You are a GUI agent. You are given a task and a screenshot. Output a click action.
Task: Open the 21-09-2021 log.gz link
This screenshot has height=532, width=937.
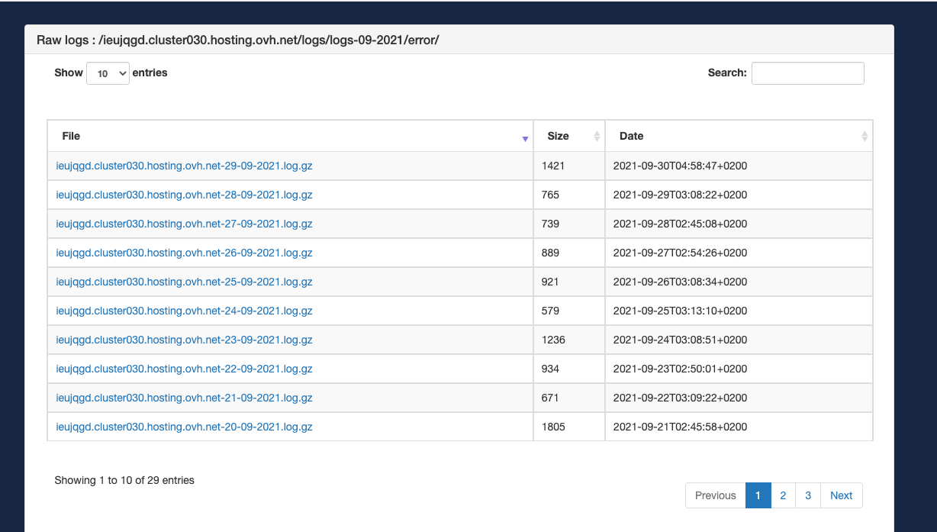coord(184,398)
